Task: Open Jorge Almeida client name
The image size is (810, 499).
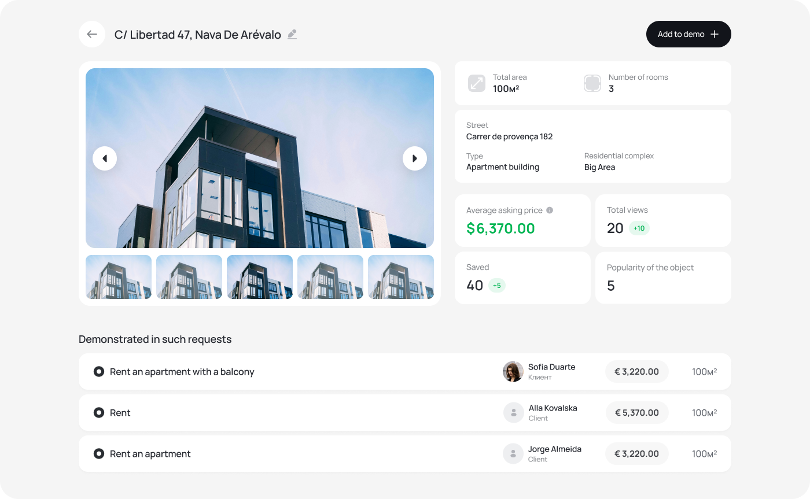Action: [554, 449]
